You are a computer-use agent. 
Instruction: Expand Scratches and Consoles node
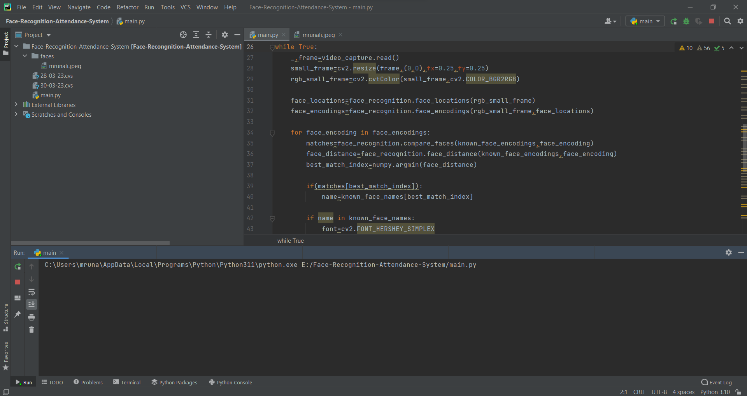pos(16,114)
